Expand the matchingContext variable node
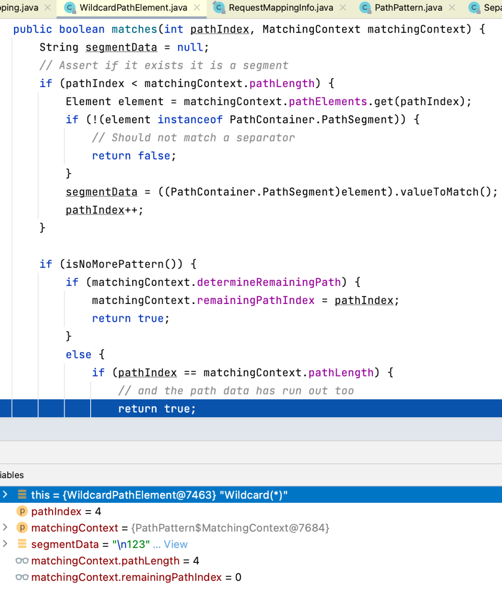Viewport: 502px width, 594px height. point(5,527)
